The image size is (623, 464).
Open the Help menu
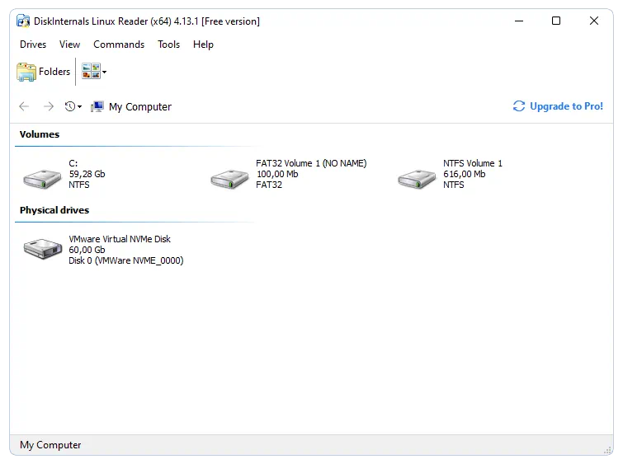coord(203,45)
